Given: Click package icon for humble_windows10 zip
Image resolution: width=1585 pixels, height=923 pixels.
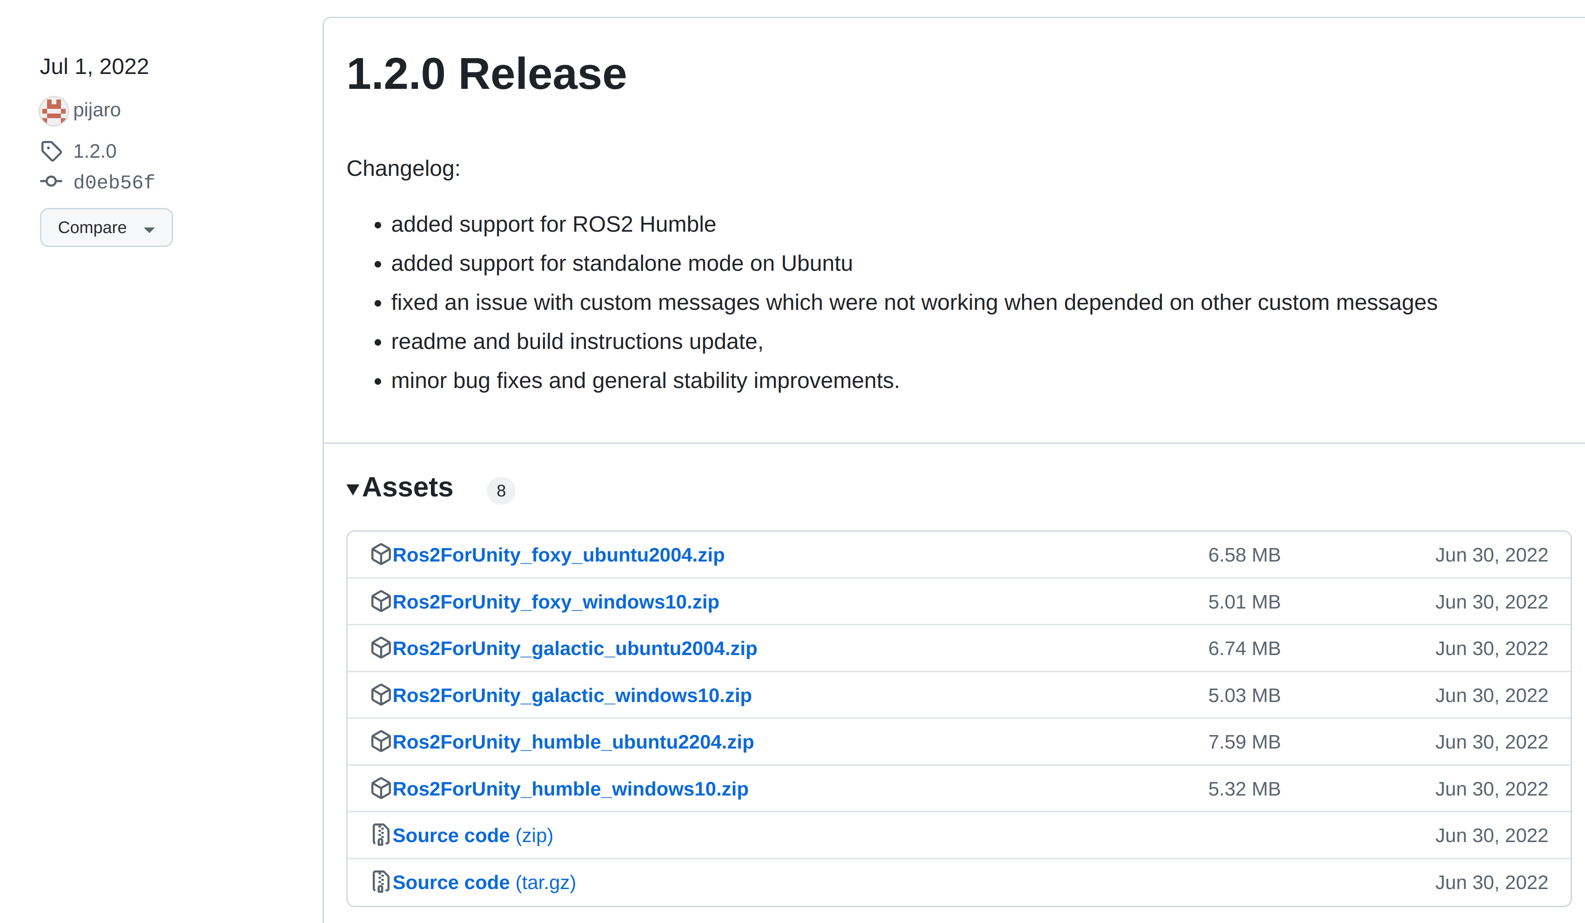Looking at the screenshot, I should (381, 789).
